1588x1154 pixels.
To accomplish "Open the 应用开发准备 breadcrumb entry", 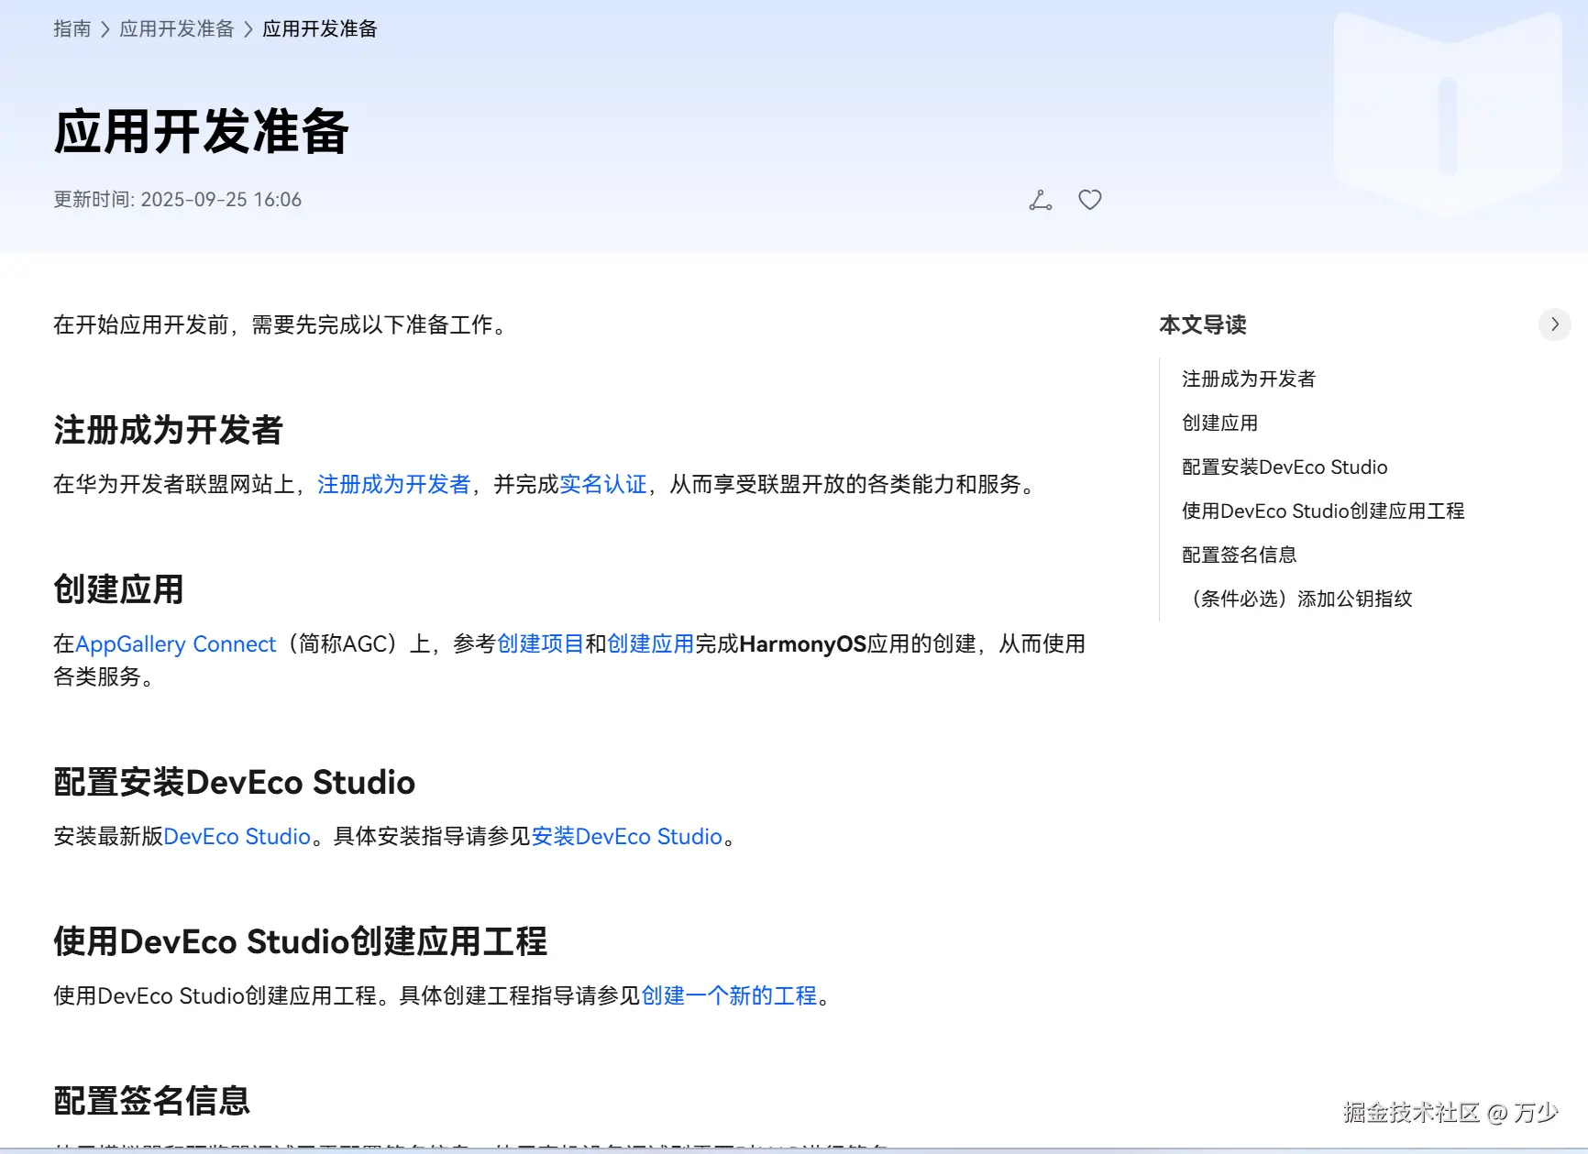I will pyautogui.click(x=177, y=27).
